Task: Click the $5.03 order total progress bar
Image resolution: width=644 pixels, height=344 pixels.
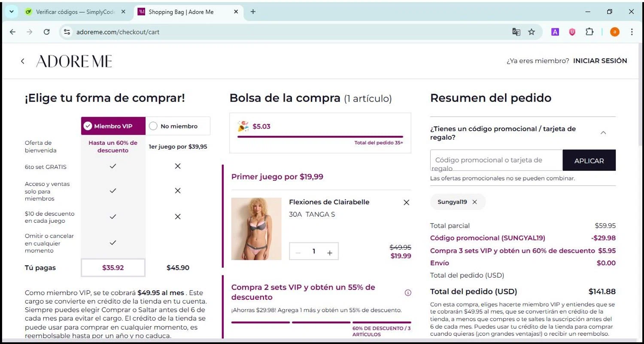Action: (x=320, y=137)
